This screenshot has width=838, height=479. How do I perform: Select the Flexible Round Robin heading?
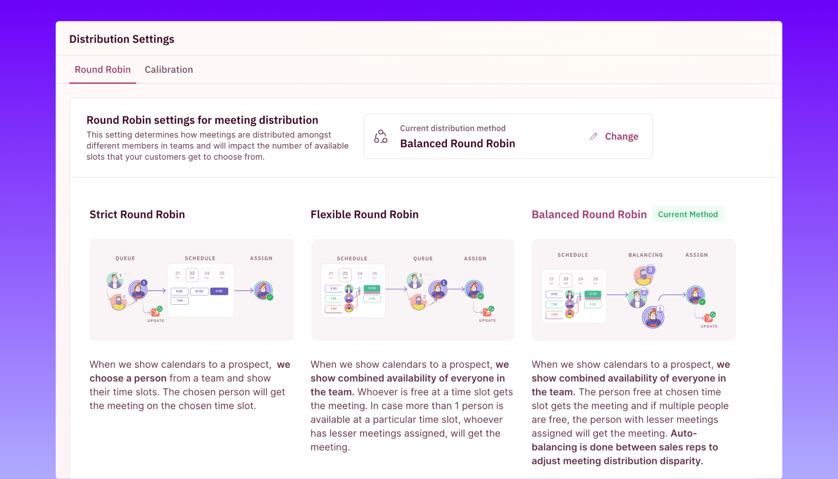click(x=364, y=214)
